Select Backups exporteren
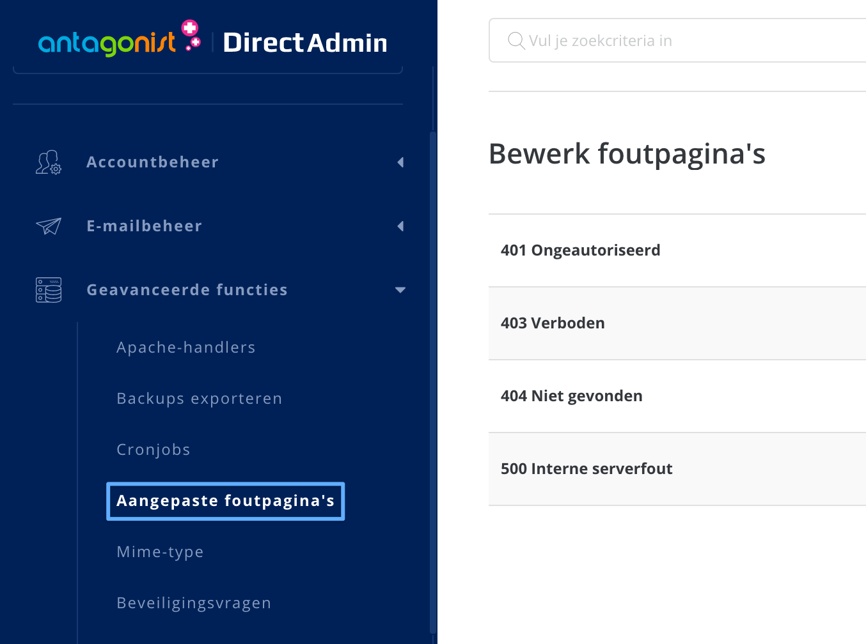Image resolution: width=866 pixels, height=644 pixels. pos(200,398)
